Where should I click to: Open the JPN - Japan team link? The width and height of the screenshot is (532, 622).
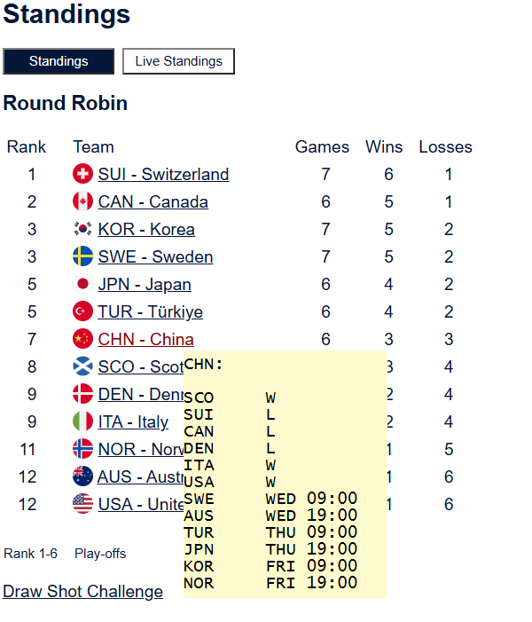145,284
